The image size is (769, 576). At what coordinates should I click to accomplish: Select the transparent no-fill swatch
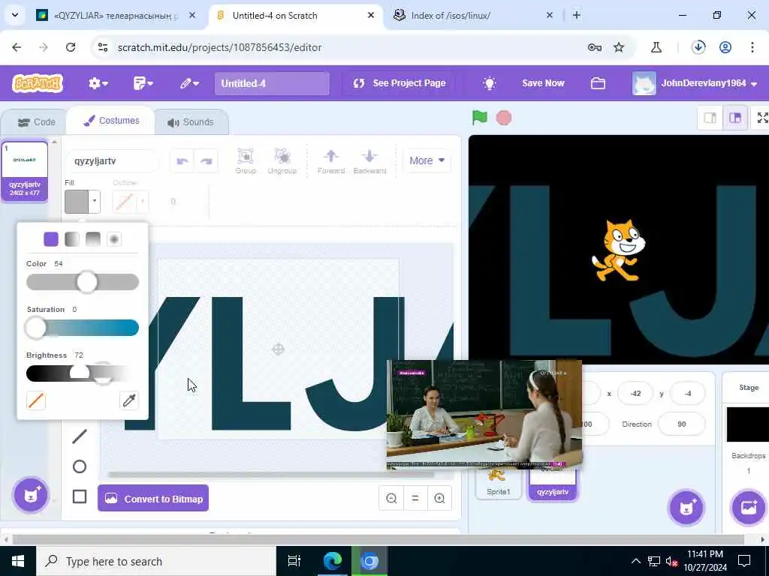coord(36,400)
